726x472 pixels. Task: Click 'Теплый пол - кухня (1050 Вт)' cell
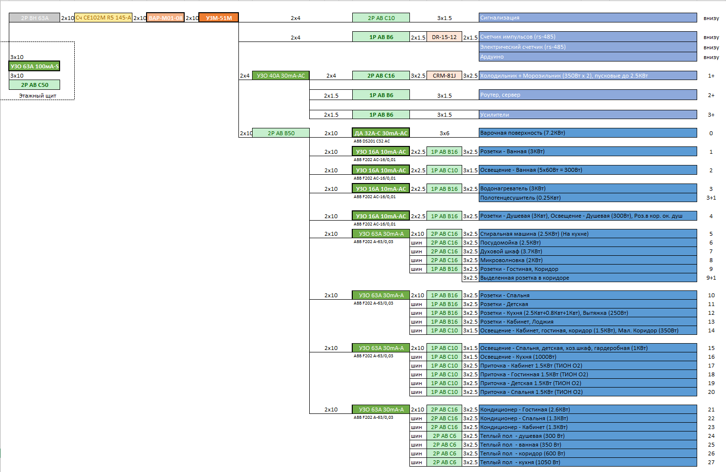click(588, 462)
